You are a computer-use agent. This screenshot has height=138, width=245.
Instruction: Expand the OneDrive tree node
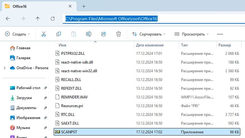[4, 68]
